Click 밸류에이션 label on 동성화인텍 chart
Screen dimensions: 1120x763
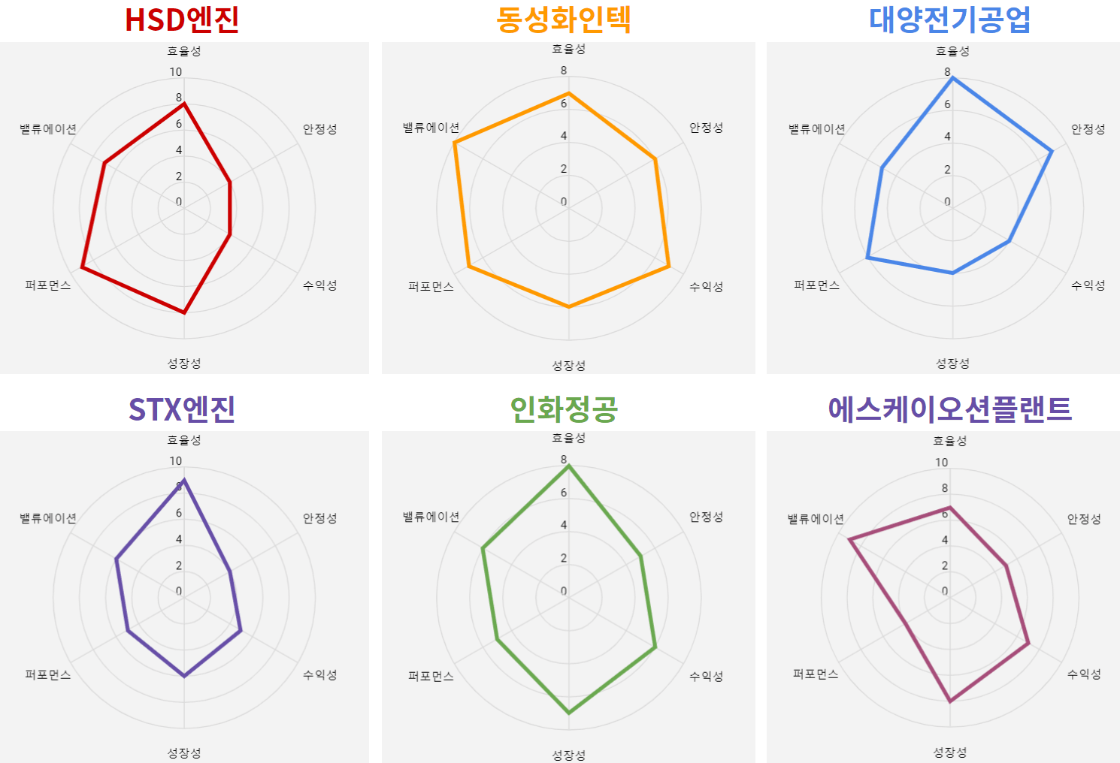click(x=431, y=128)
